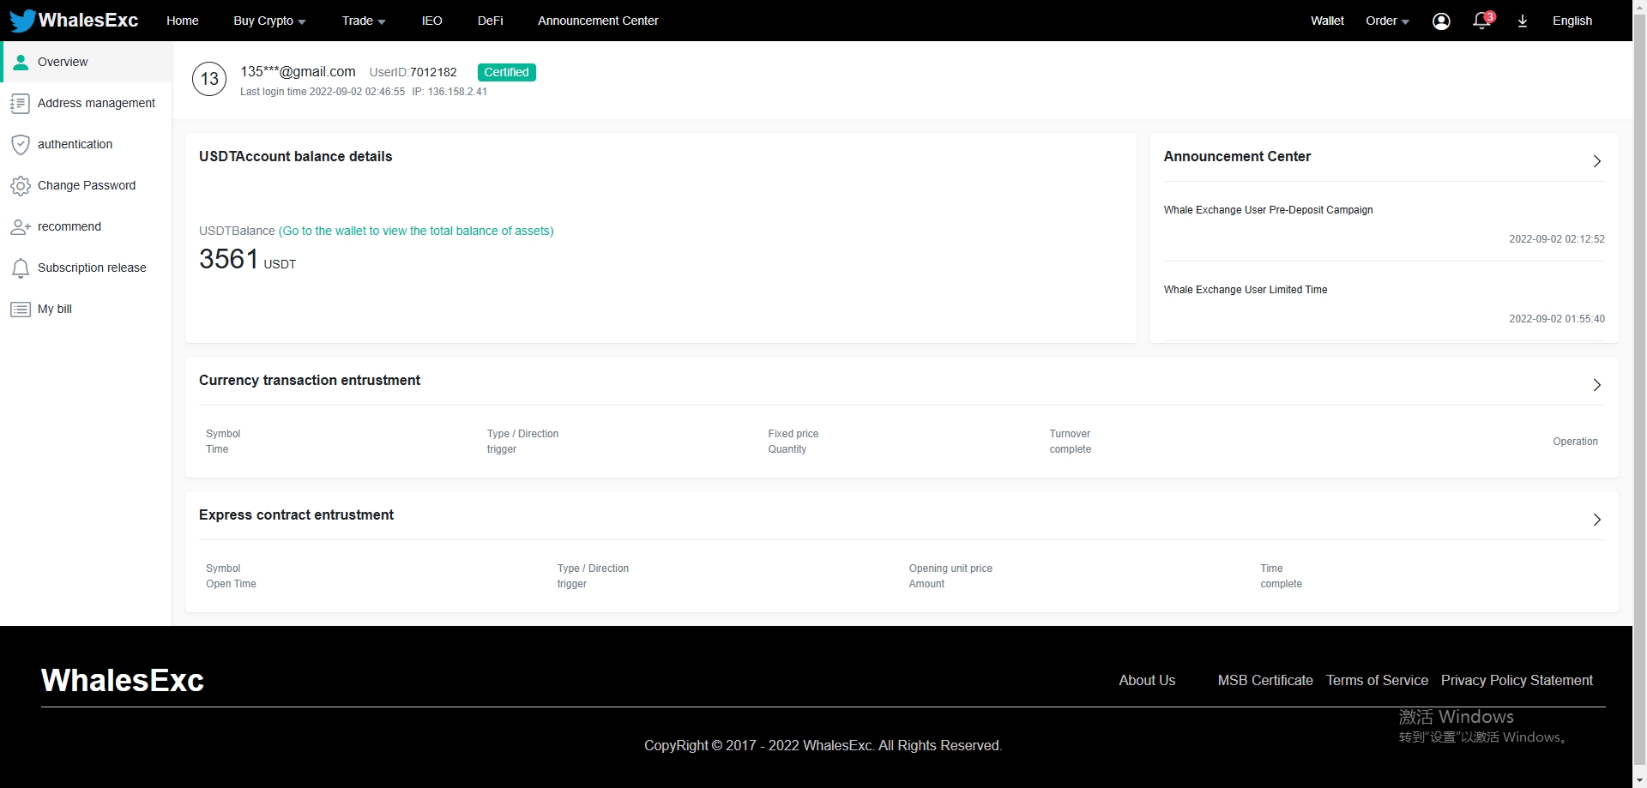This screenshot has width=1647, height=788.
Task: Click the Opening unit price column header
Action: (950, 568)
